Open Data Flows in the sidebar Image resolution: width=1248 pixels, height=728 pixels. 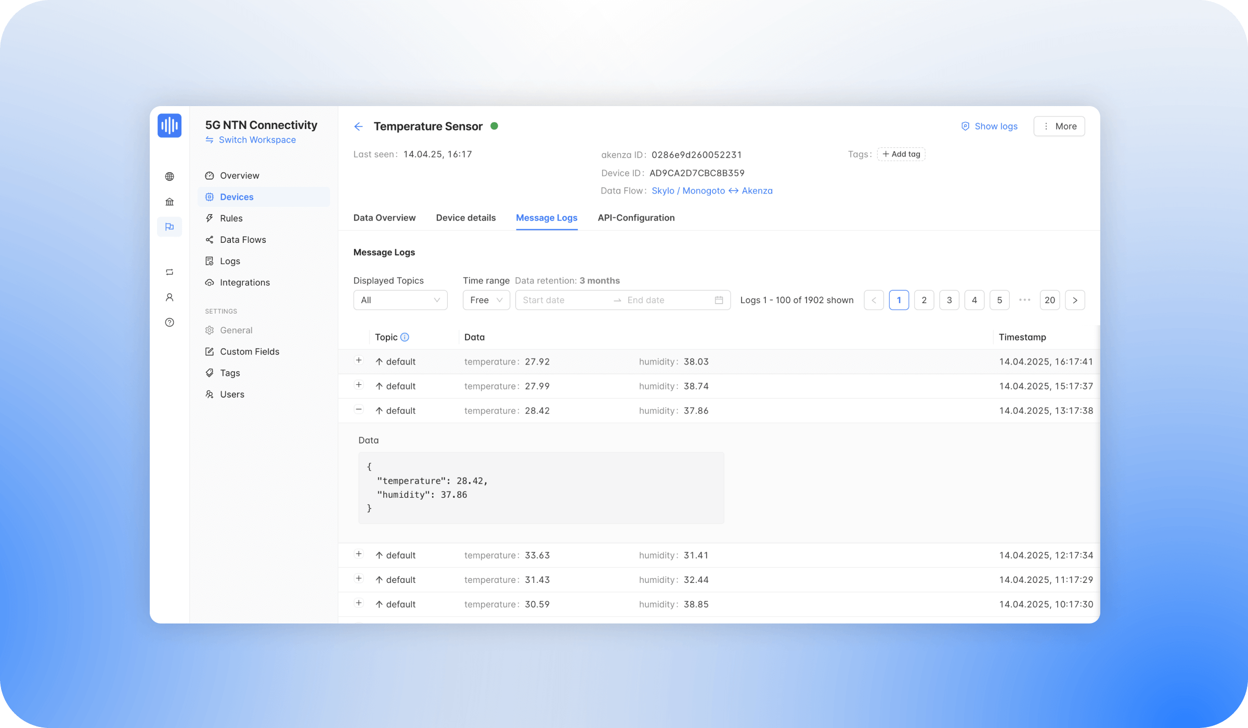click(264, 240)
